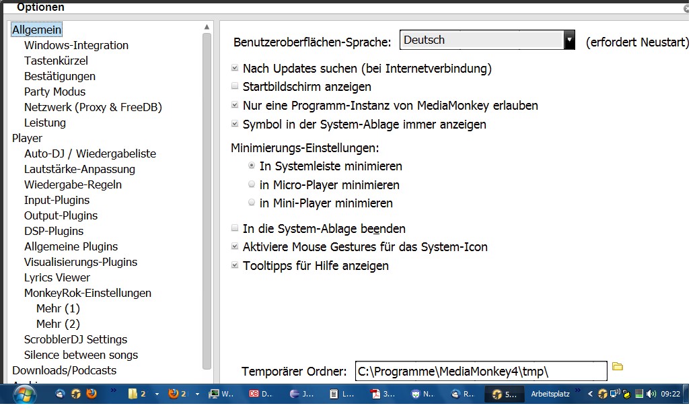Screen dimensions: 697x412
Task: Click the language combo box showing Deutsch
Action: click(x=487, y=40)
